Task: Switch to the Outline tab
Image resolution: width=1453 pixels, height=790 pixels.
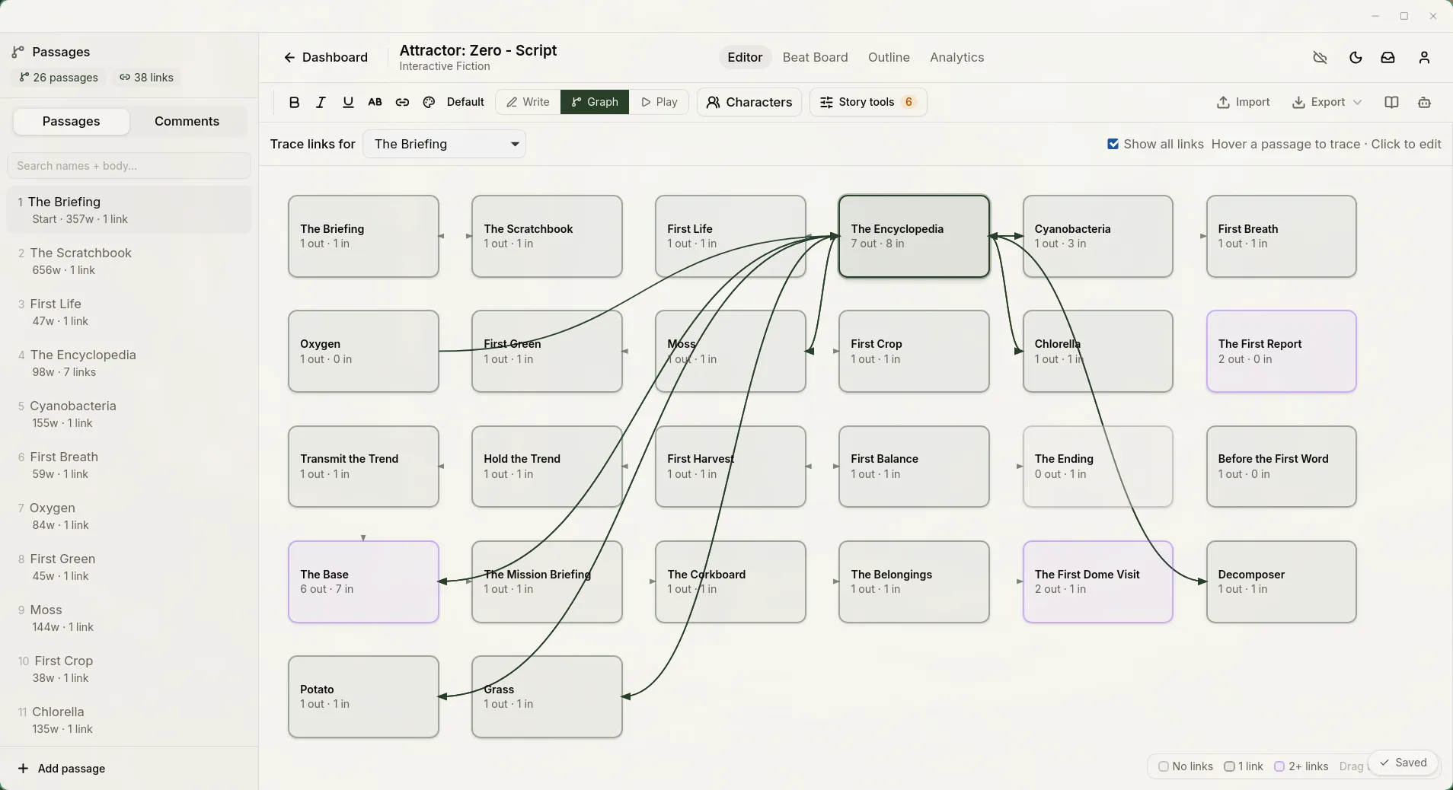Action: pos(889,57)
